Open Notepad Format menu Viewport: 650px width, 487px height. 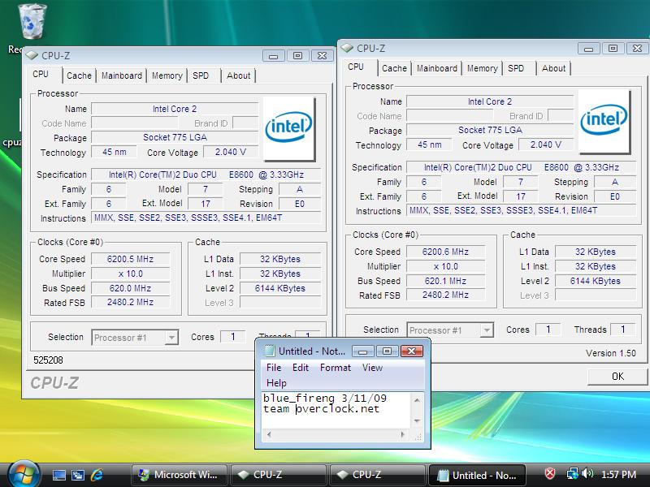pos(336,368)
